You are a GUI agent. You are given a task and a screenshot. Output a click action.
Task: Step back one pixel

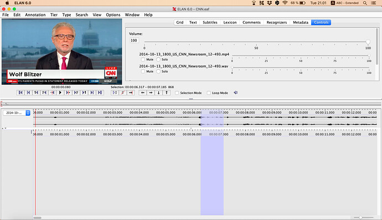(53, 93)
